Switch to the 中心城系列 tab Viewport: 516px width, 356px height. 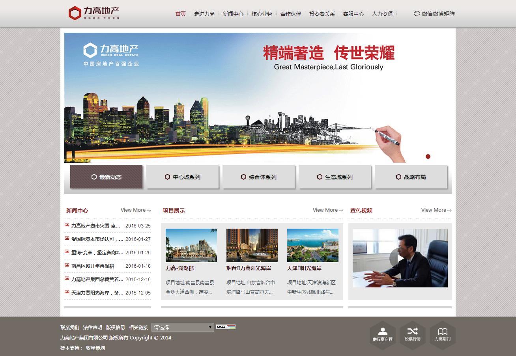click(x=182, y=177)
